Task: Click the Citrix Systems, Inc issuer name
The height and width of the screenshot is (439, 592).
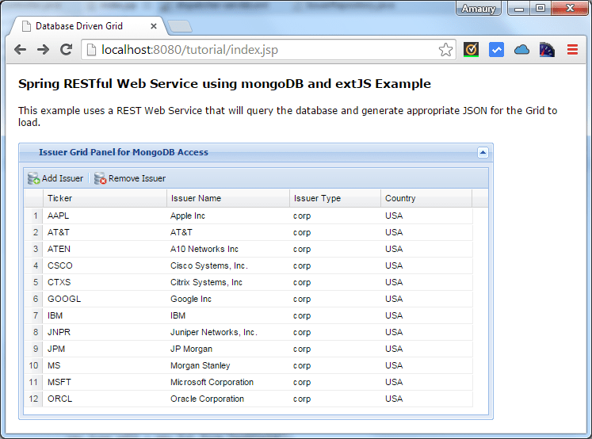Action: [206, 282]
